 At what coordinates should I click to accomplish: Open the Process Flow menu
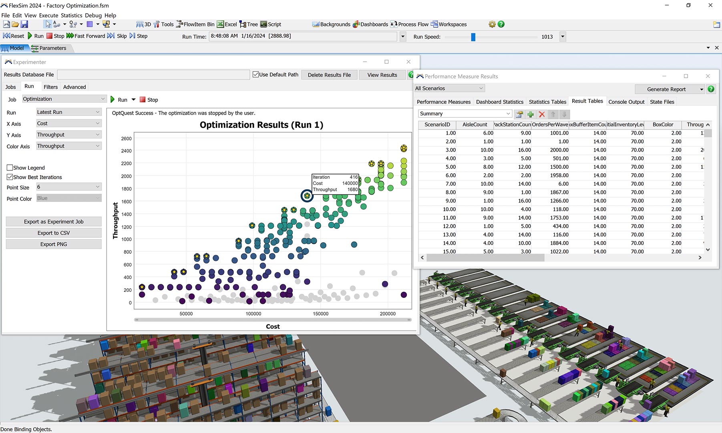(409, 24)
